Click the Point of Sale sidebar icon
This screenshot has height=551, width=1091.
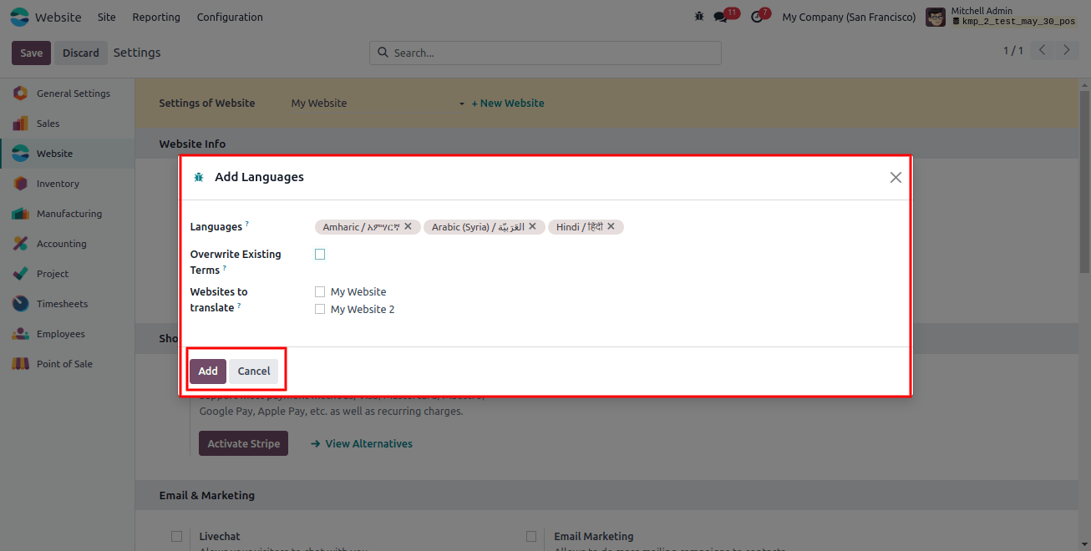[x=21, y=364]
